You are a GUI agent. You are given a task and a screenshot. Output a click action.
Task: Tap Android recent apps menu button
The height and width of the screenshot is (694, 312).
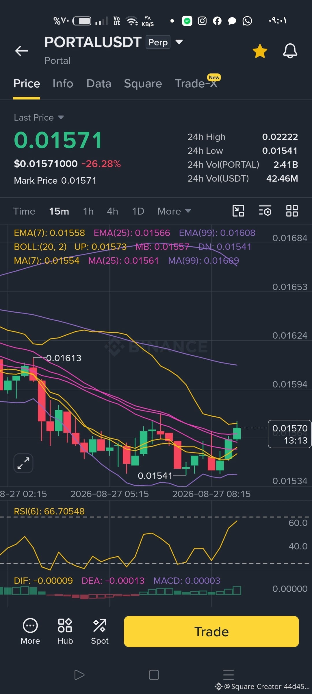pos(229,675)
